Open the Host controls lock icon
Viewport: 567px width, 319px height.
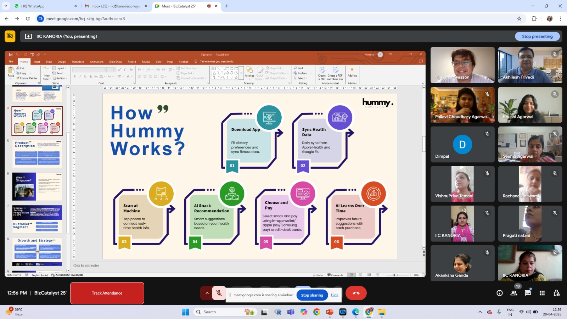[556, 293]
